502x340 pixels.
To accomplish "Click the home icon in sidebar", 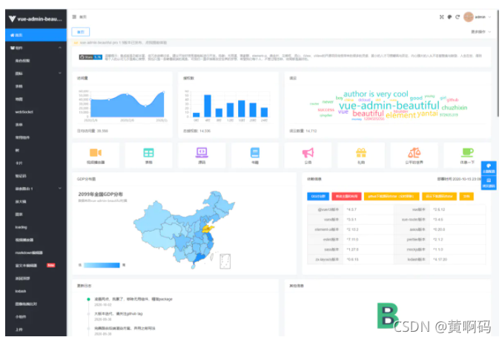I will tap(12, 35).
